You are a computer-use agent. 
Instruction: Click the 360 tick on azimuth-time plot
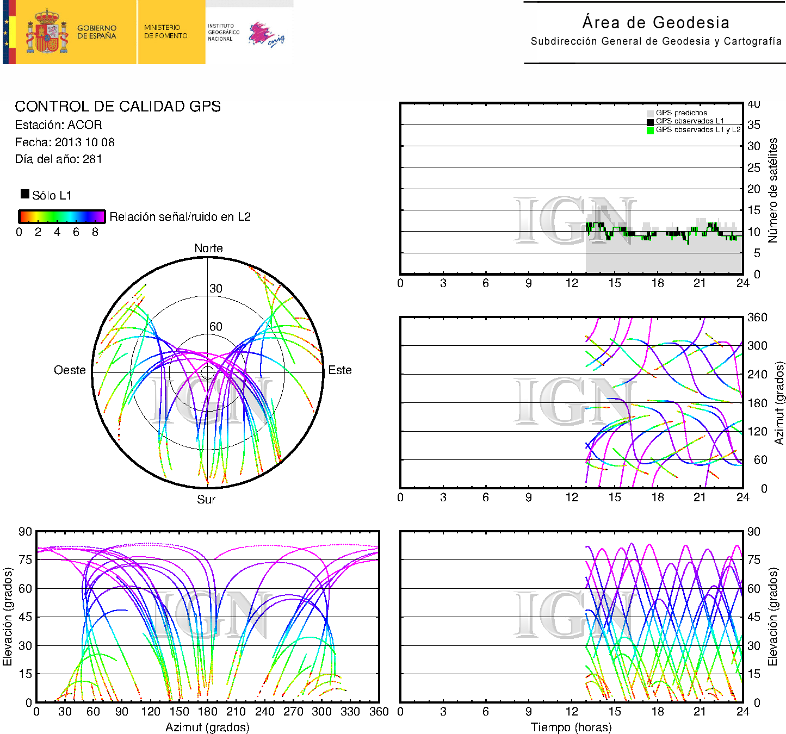(x=757, y=318)
